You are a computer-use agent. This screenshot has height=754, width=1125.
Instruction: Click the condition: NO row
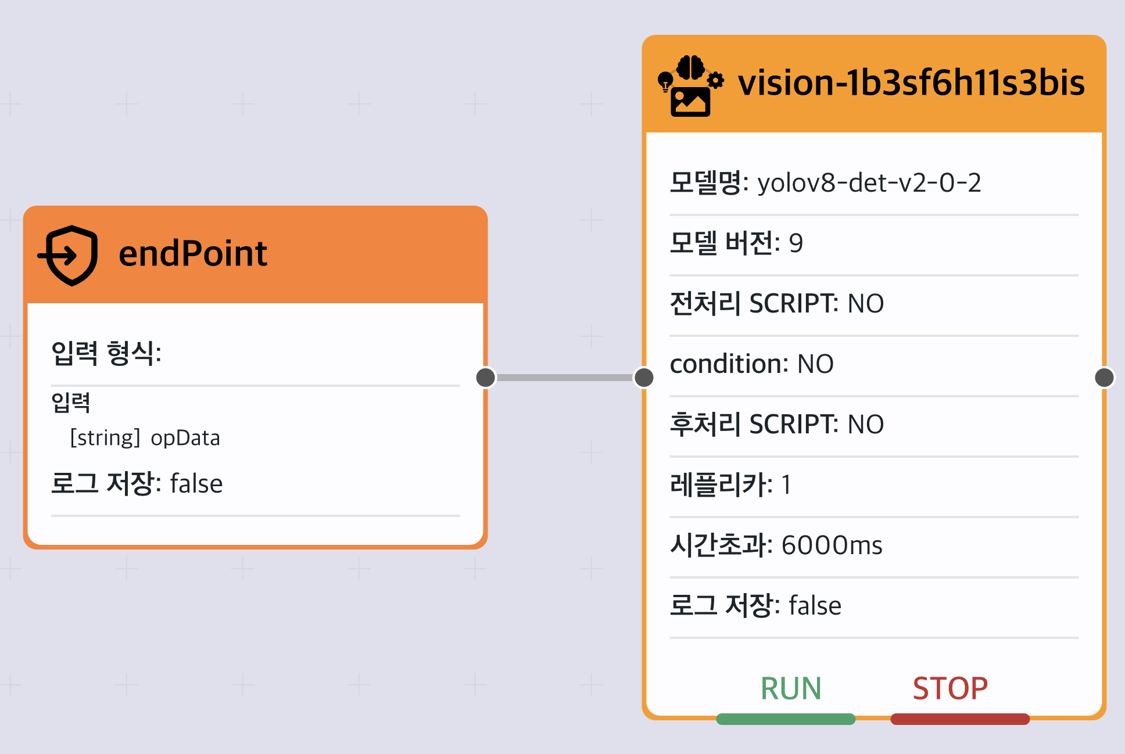pyautogui.click(x=874, y=365)
